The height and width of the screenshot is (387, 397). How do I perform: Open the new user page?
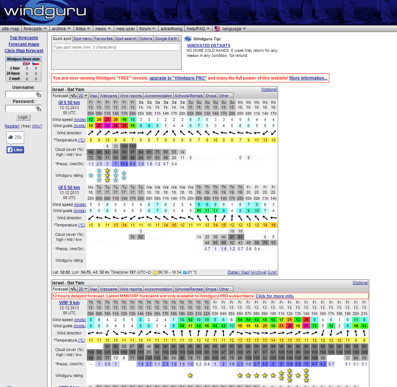125,29
